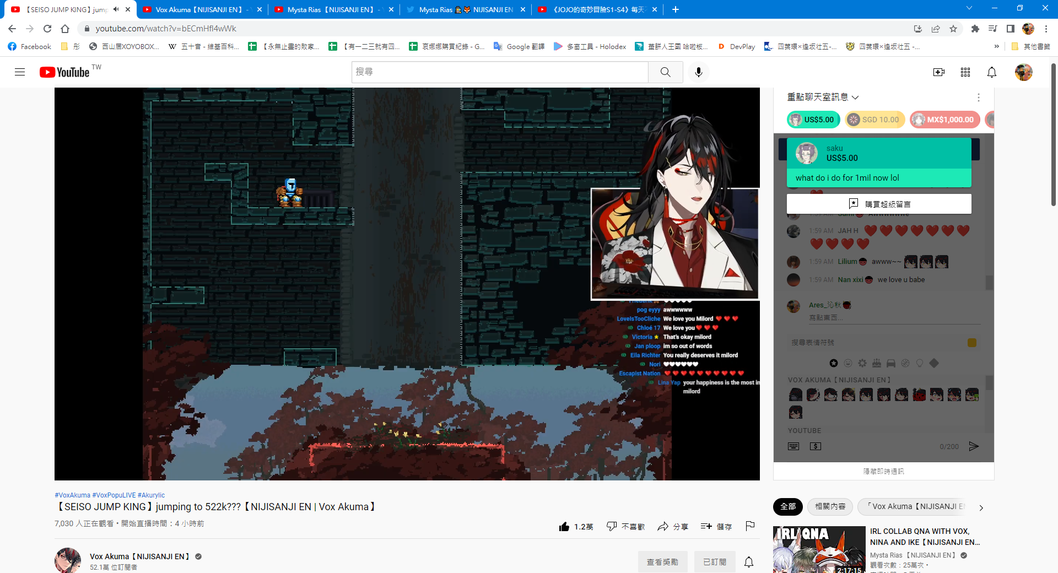Expand the 重點聊天室訊息 chat mode dropdown
The image size is (1058, 573).
click(x=823, y=98)
